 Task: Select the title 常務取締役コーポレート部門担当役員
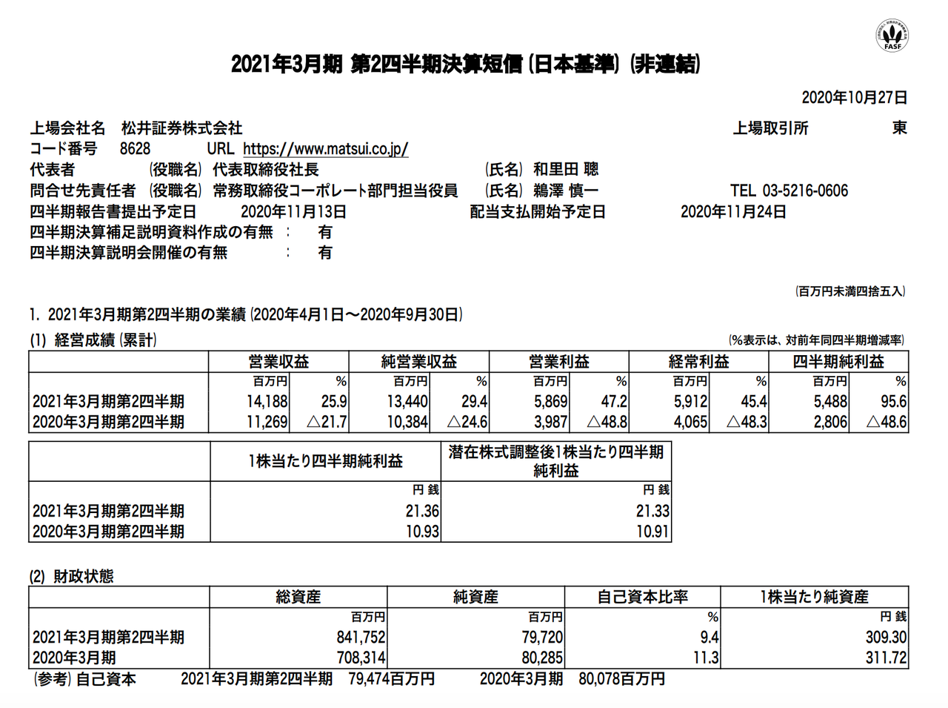point(336,191)
